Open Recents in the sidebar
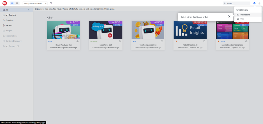263x124 pixels. click(x=9, y=25)
